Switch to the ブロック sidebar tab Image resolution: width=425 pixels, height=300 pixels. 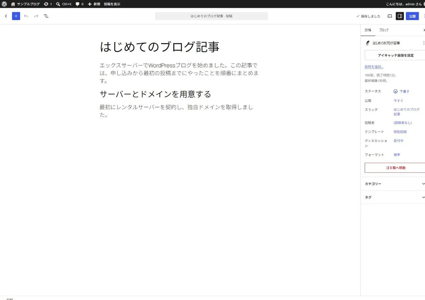click(384, 30)
